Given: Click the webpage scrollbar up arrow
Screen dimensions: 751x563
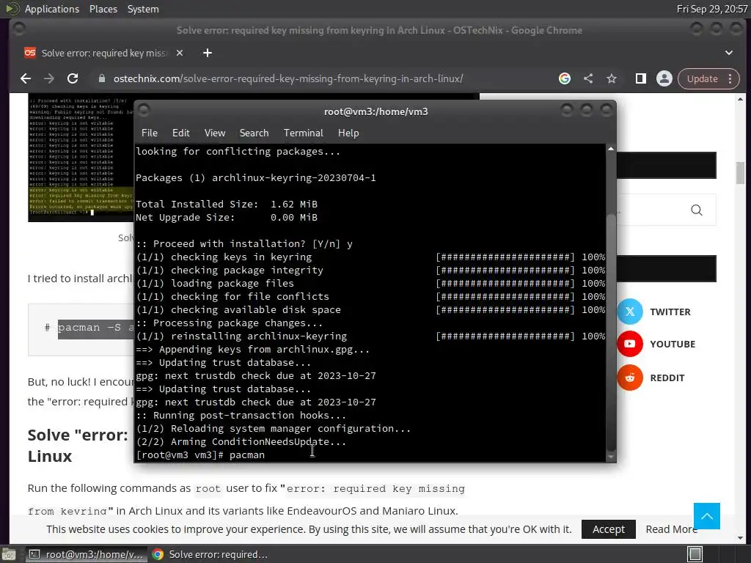Looking at the screenshot, I should (x=741, y=100).
